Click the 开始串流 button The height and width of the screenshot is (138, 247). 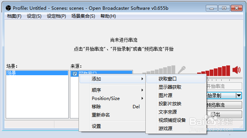224,86
